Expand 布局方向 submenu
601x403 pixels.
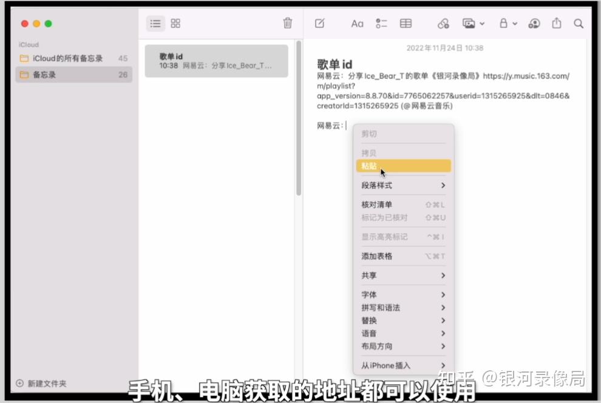403,347
